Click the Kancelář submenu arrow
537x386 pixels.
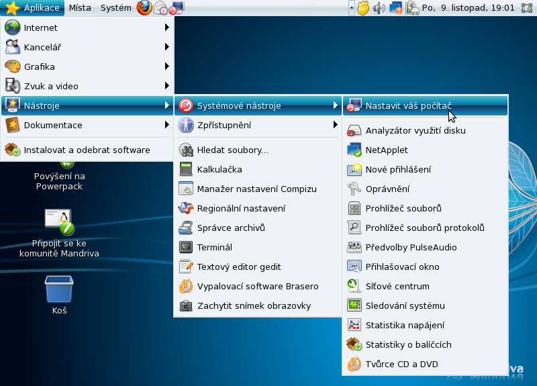[x=166, y=46]
